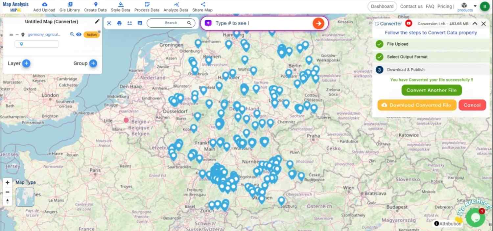The width and height of the screenshot is (493, 231).
Task: Open the green B user profile avatar
Action: pos(484,6)
